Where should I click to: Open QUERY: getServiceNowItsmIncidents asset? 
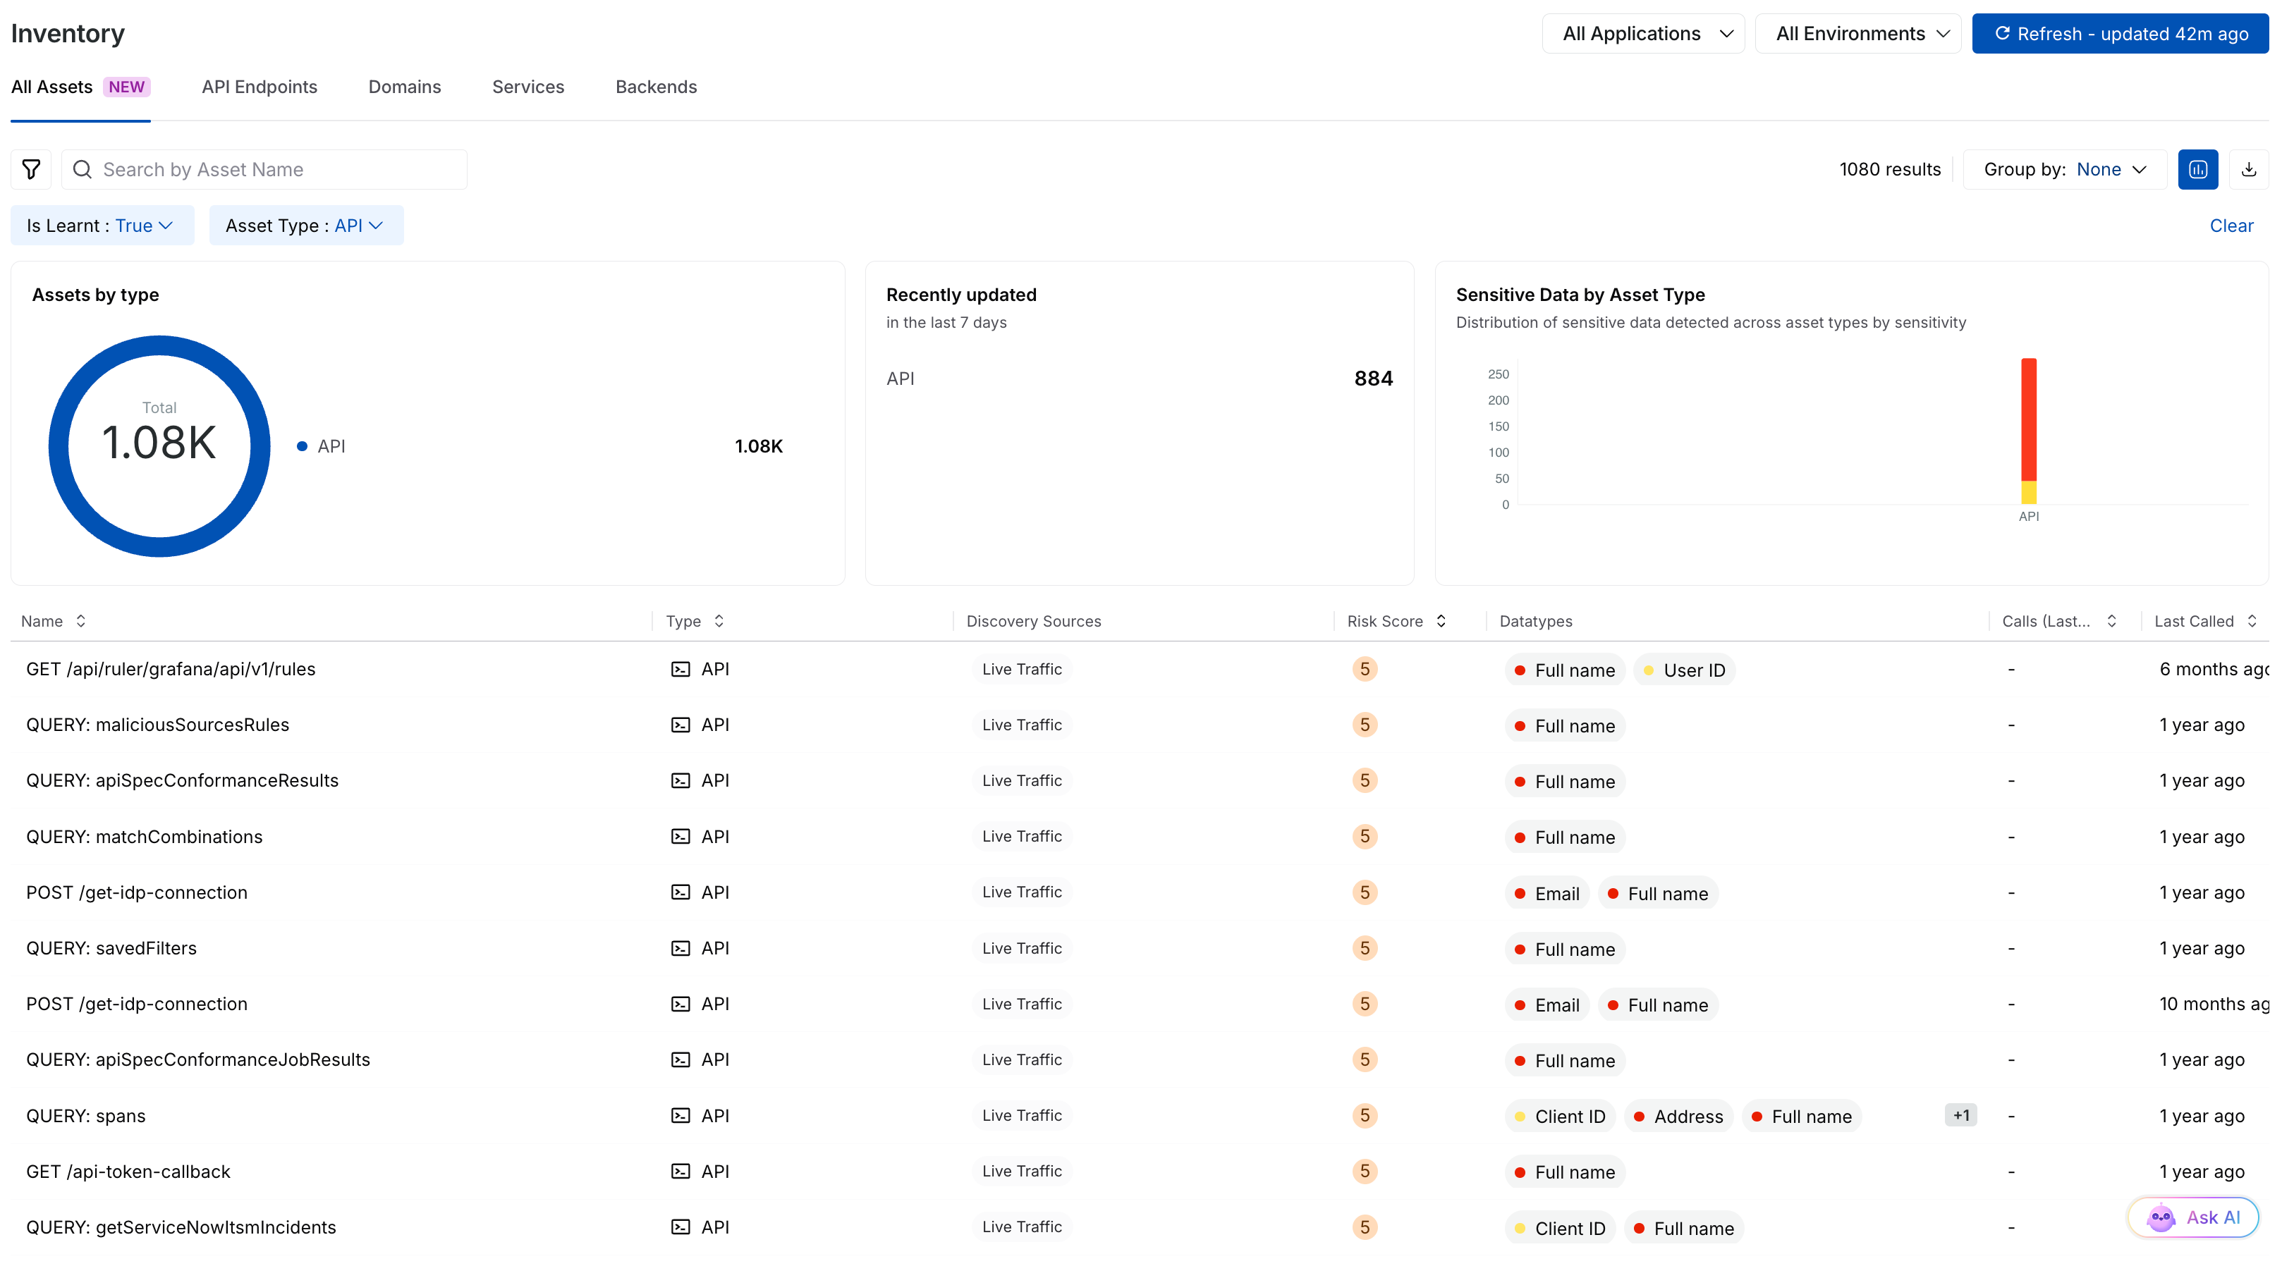(x=182, y=1227)
